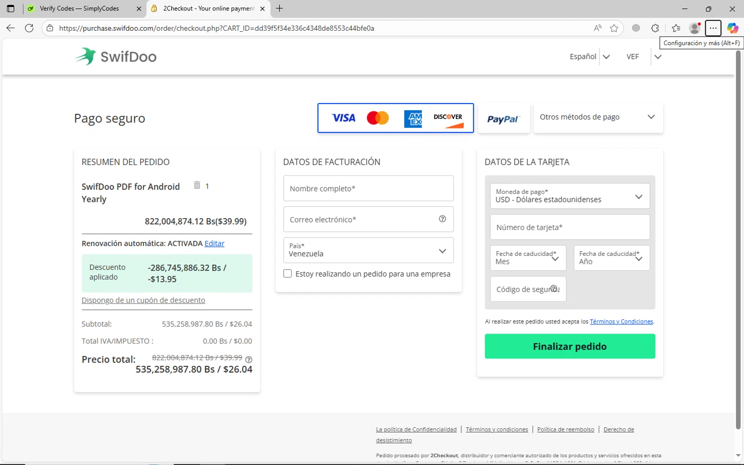744x465 pixels.
Task: Open the tab actions menu icon
Action: [x=10, y=8]
